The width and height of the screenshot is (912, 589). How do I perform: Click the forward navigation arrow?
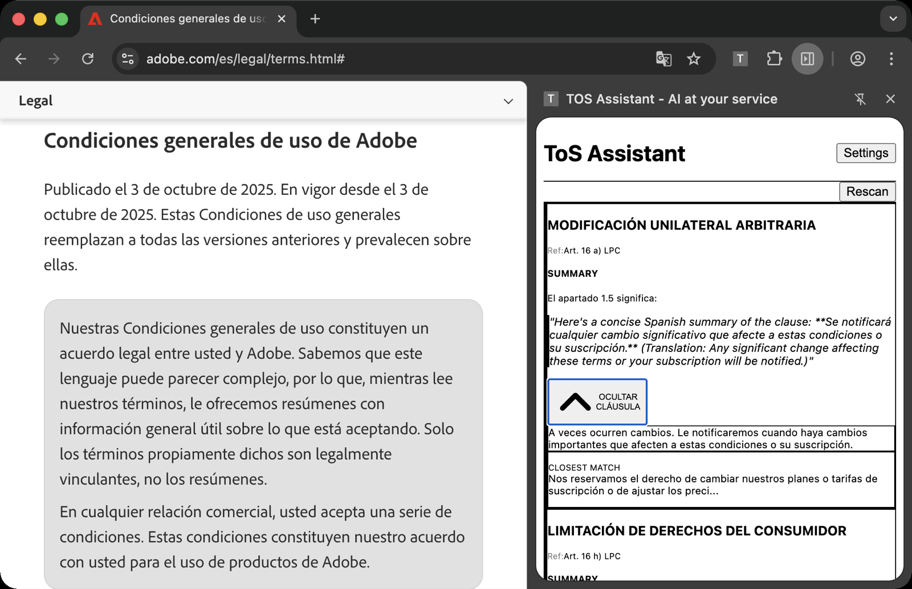(x=54, y=59)
